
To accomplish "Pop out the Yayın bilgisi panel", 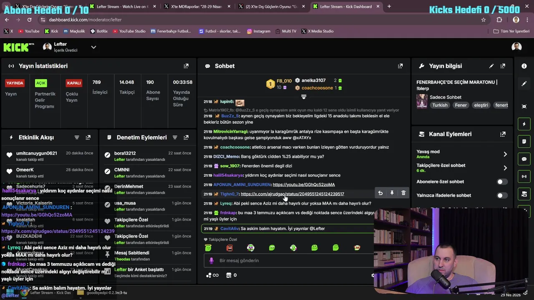I will point(503,66).
